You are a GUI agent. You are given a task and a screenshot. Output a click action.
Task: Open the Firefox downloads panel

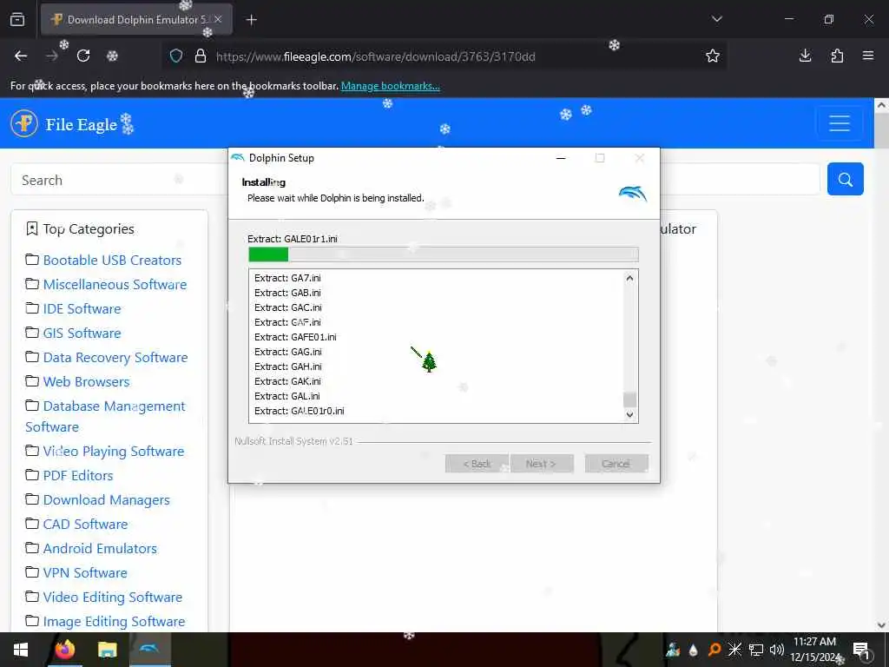tap(805, 56)
